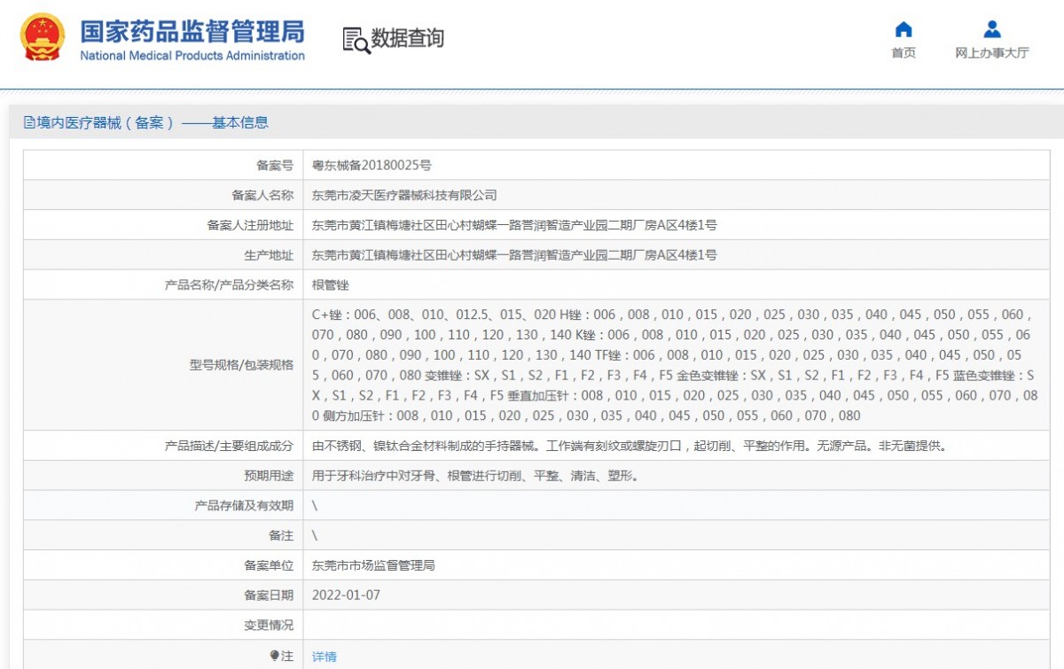Click the 备案人名称 label

click(x=262, y=196)
